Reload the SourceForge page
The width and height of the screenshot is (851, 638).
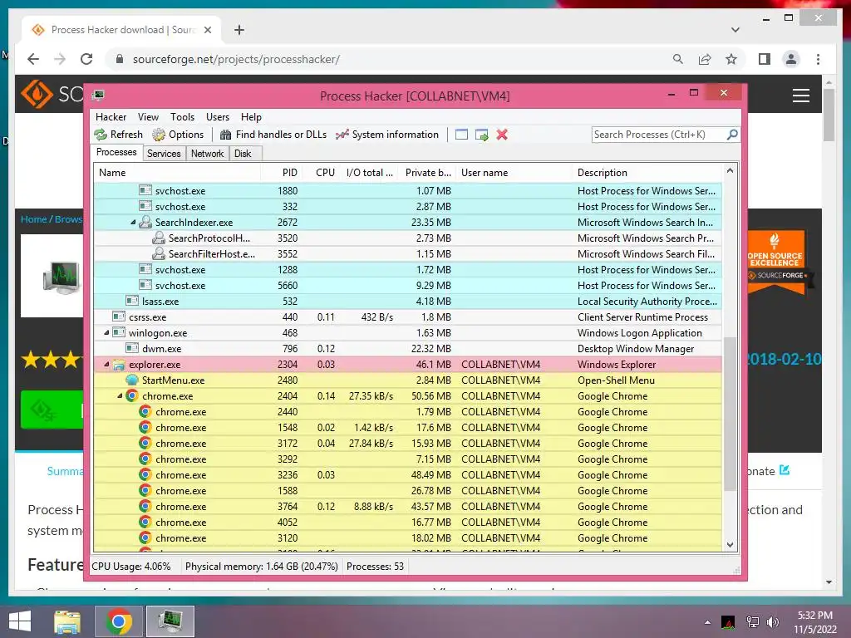[x=86, y=59]
